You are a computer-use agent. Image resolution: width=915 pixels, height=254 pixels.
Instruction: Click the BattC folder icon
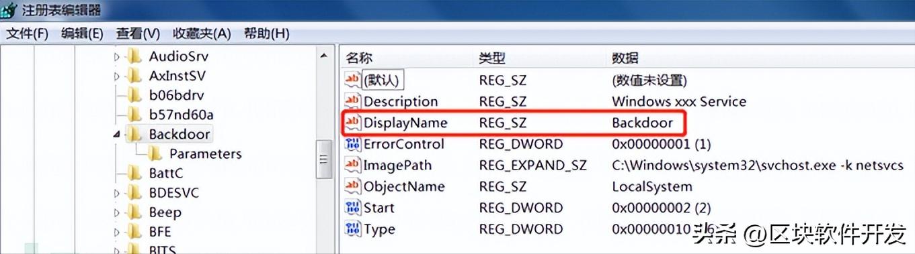[x=134, y=173]
